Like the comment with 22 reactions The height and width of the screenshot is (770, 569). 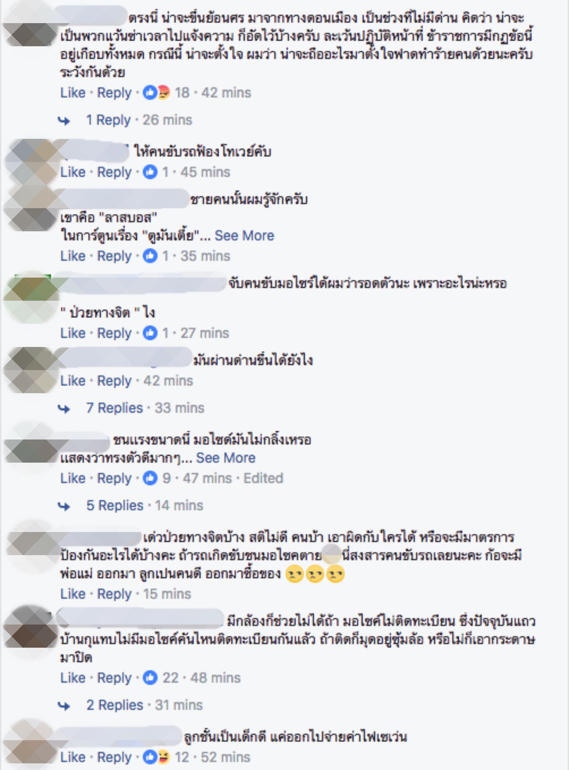[x=73, y=677]
